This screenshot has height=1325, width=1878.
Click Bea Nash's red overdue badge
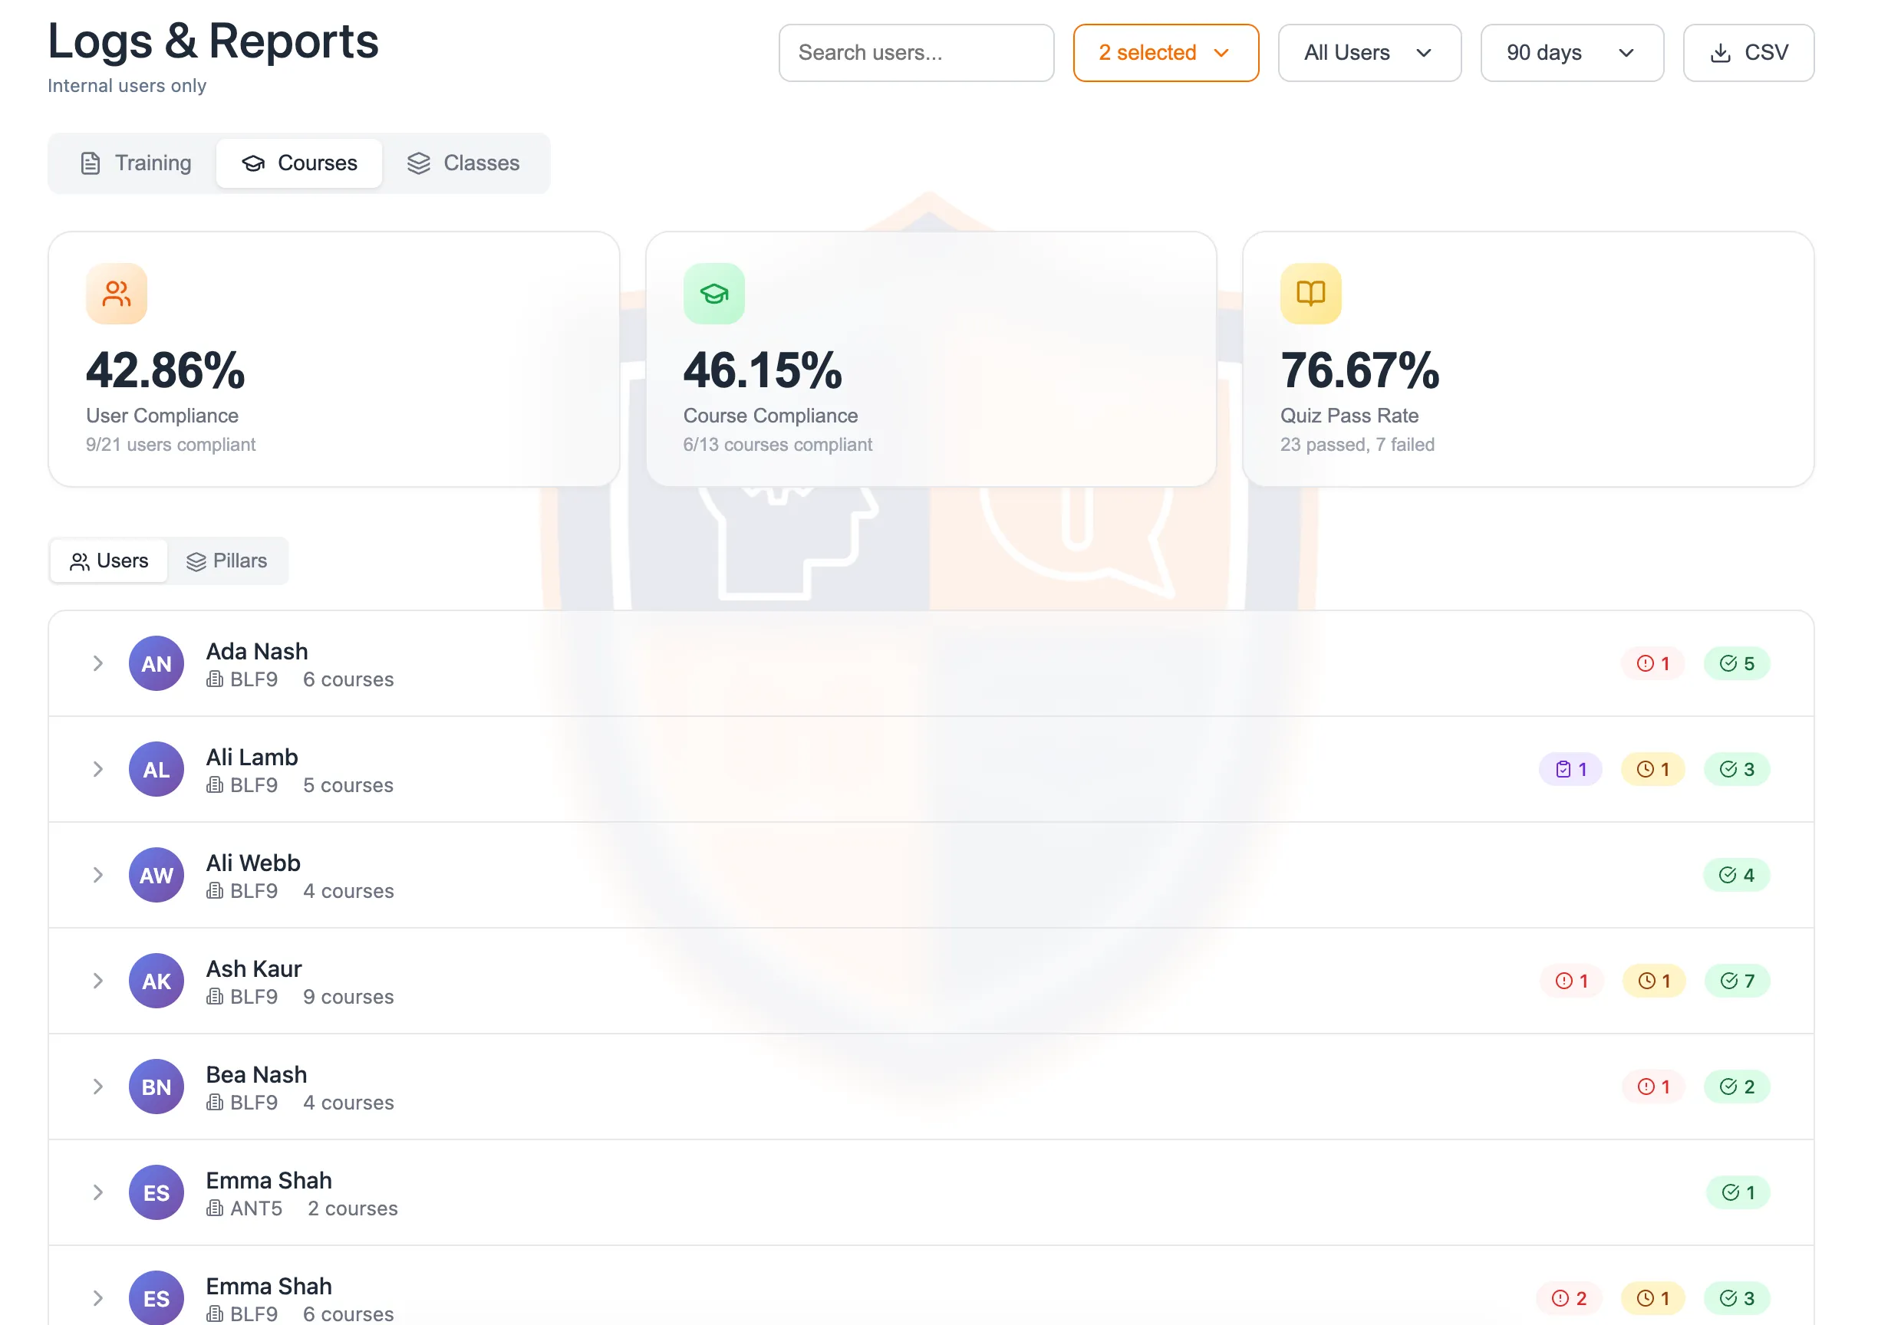[1653, 1087]
